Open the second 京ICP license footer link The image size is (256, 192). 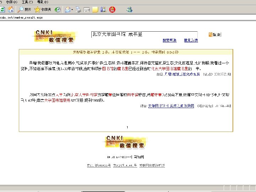(125, 166)
